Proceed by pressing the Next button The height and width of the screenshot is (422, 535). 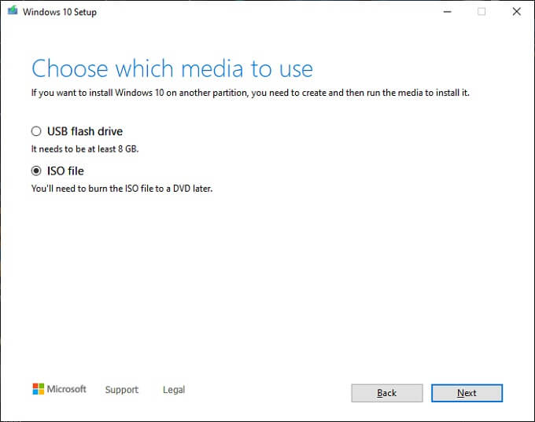[467, 393]
